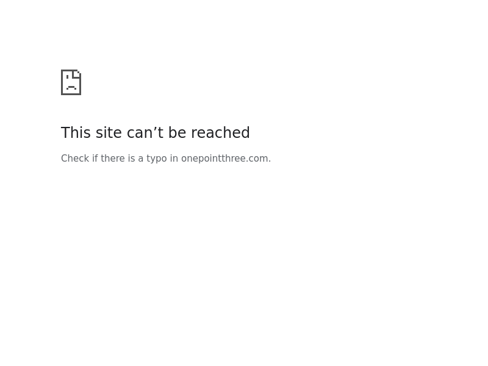Click the sad page error icon
488x366 pixels.
pyautogui.click(x=71, y=82)
